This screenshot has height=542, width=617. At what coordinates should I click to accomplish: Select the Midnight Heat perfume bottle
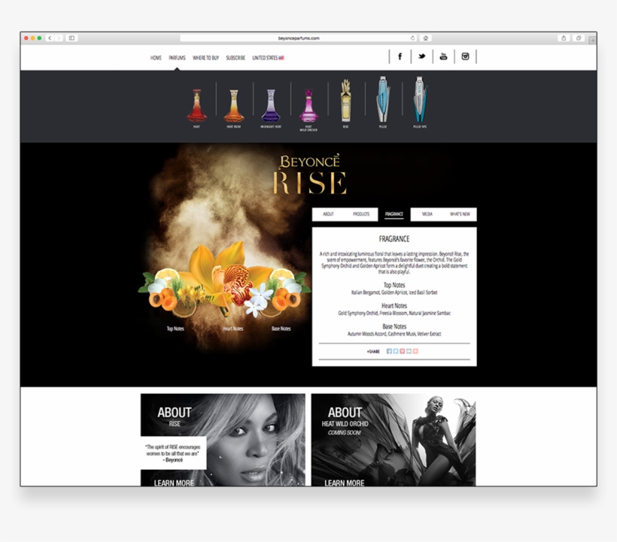click(x=271, y=107)
